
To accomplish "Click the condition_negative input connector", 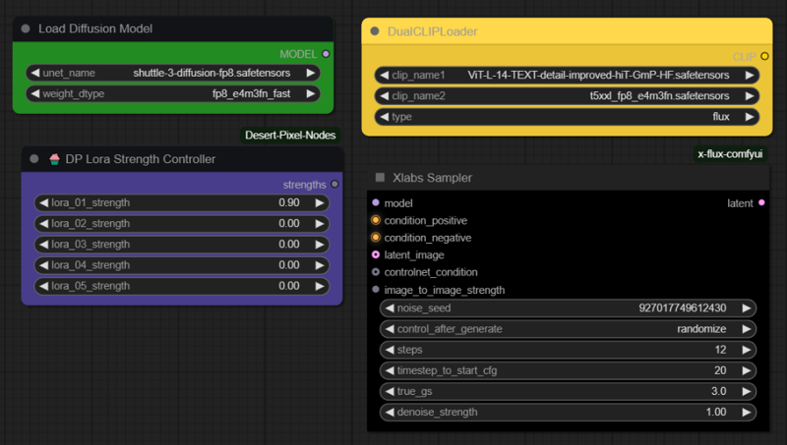I will tap(376, 237).
